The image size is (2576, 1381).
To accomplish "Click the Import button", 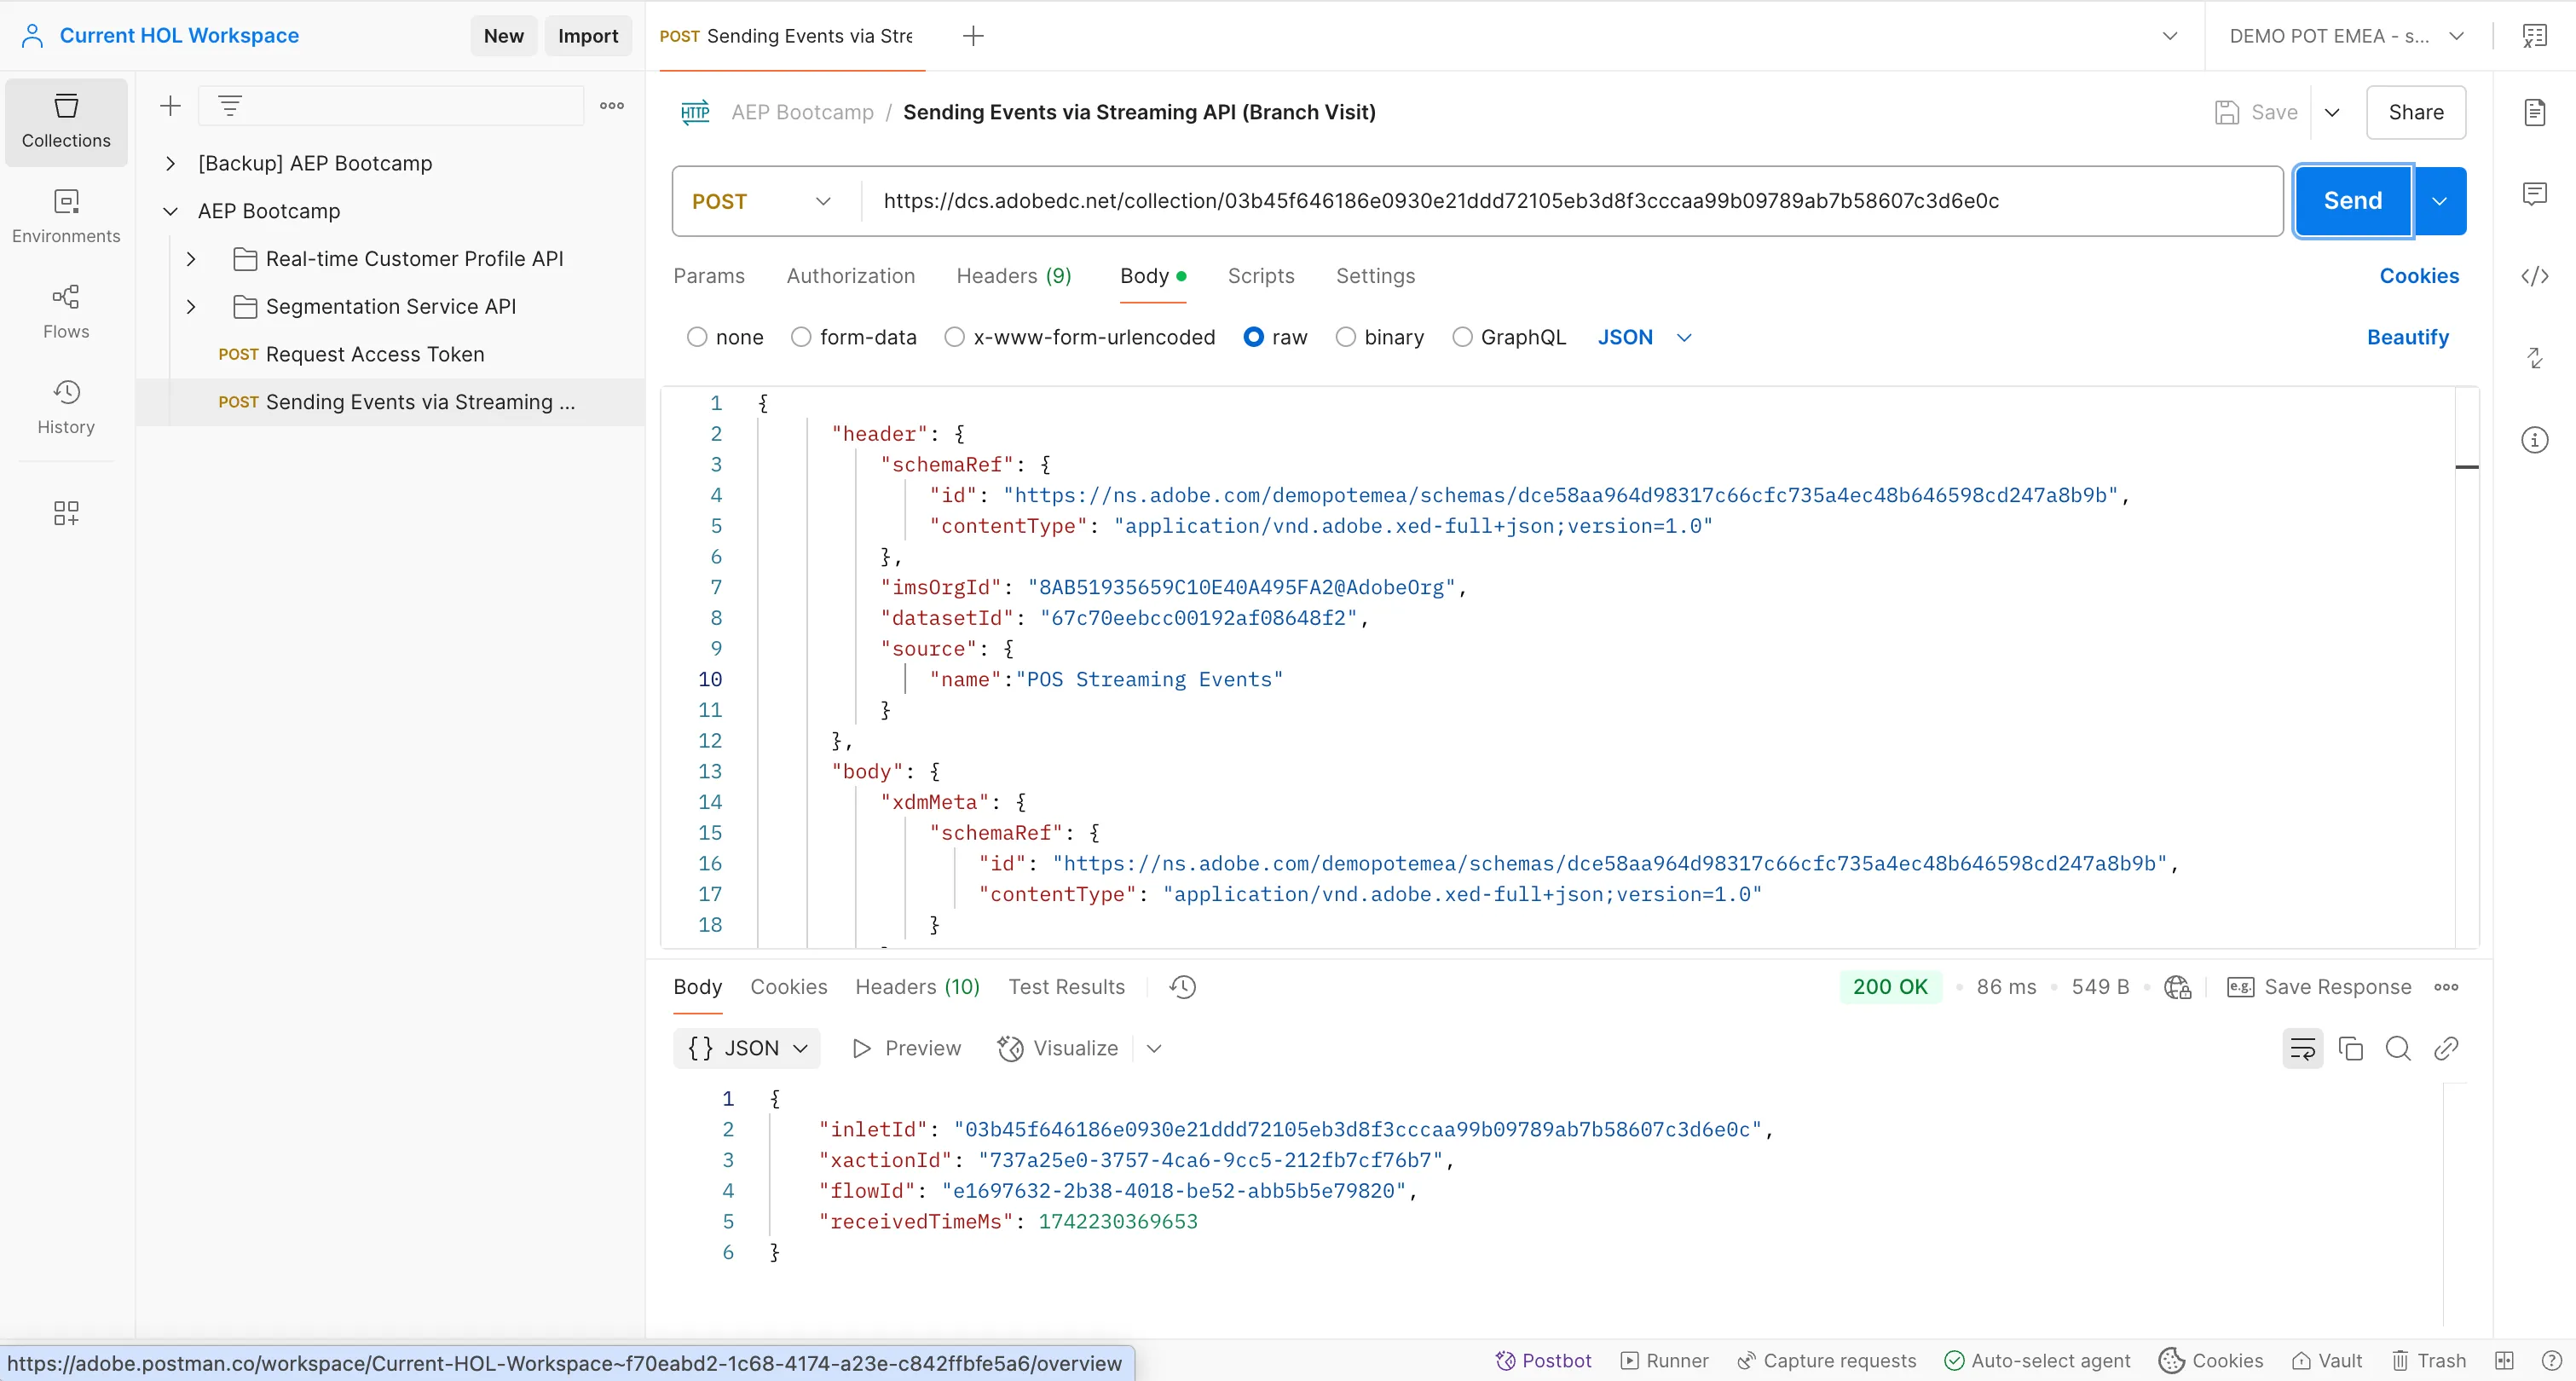I will [588, 36].
